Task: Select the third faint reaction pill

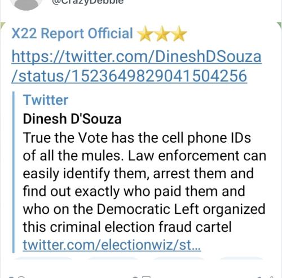Action: pyautogui.click(x=179, y=258)
